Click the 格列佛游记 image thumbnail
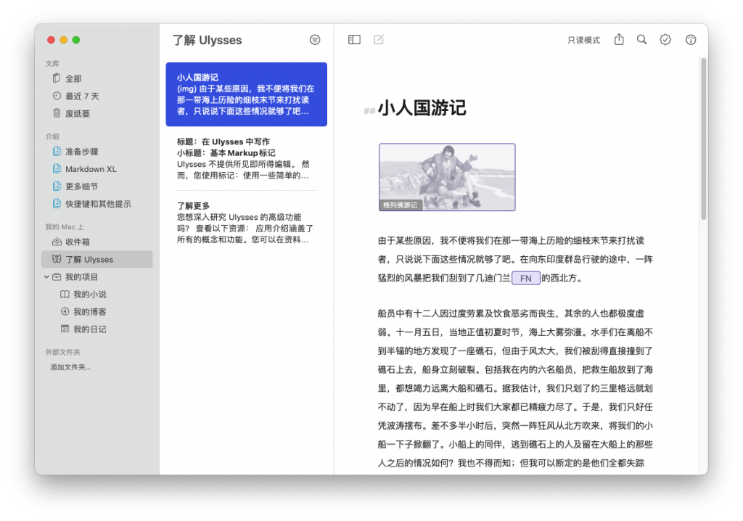The height and width of the screenshot is (521, 743). 447,177
